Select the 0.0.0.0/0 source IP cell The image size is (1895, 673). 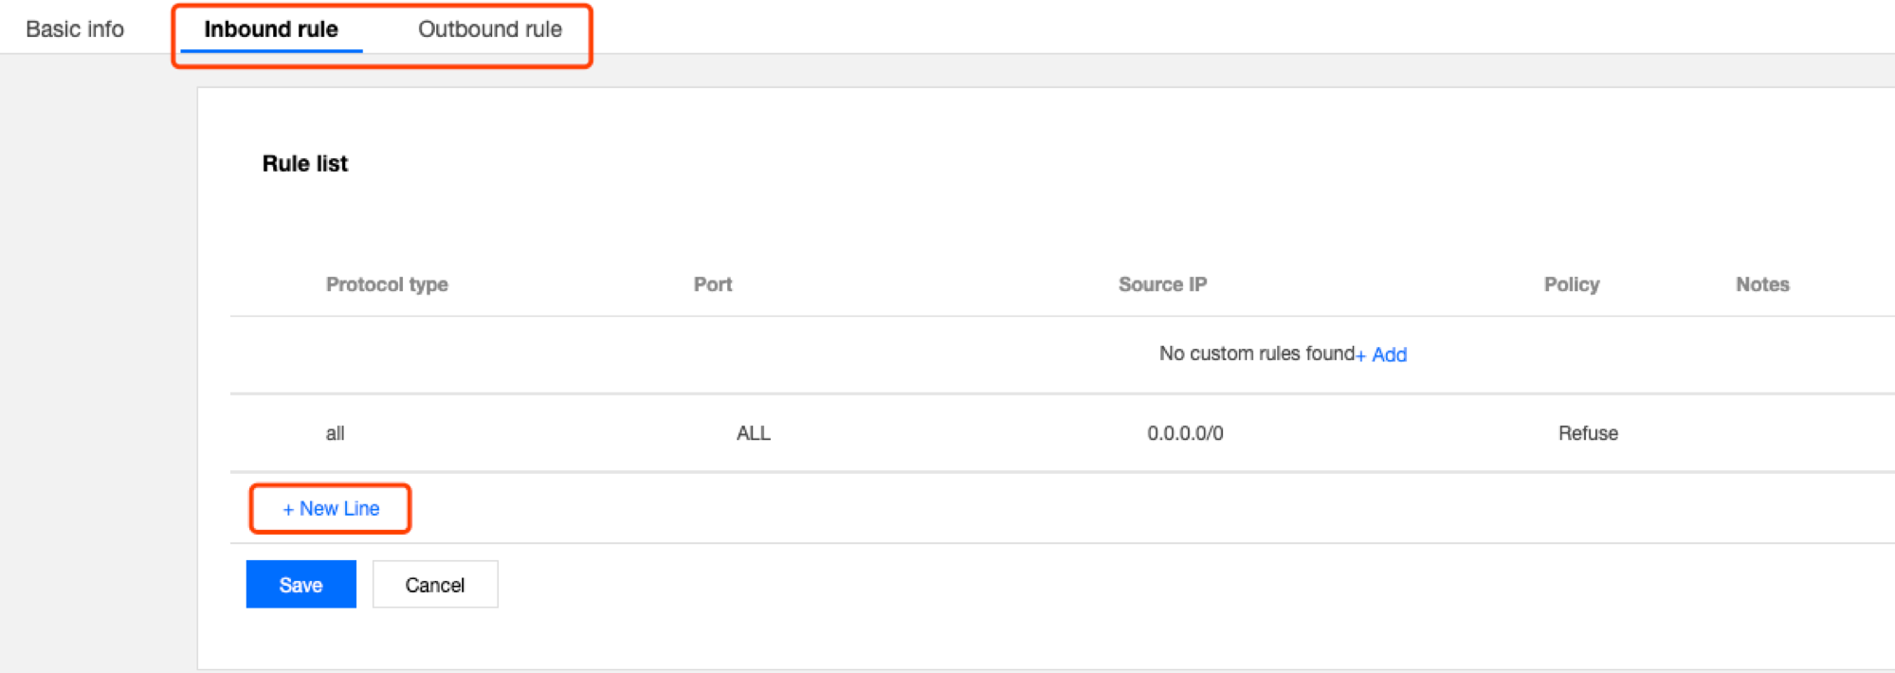tap(1185, 433)
